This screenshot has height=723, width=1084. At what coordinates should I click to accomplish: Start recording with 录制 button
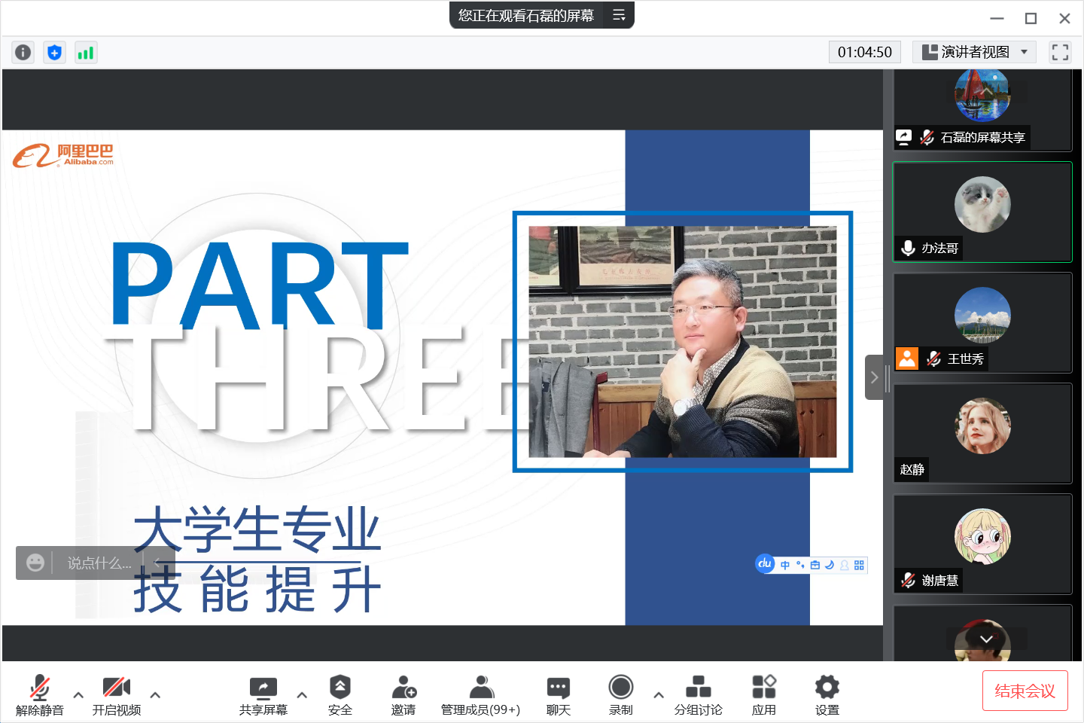(x=620, y=694)
